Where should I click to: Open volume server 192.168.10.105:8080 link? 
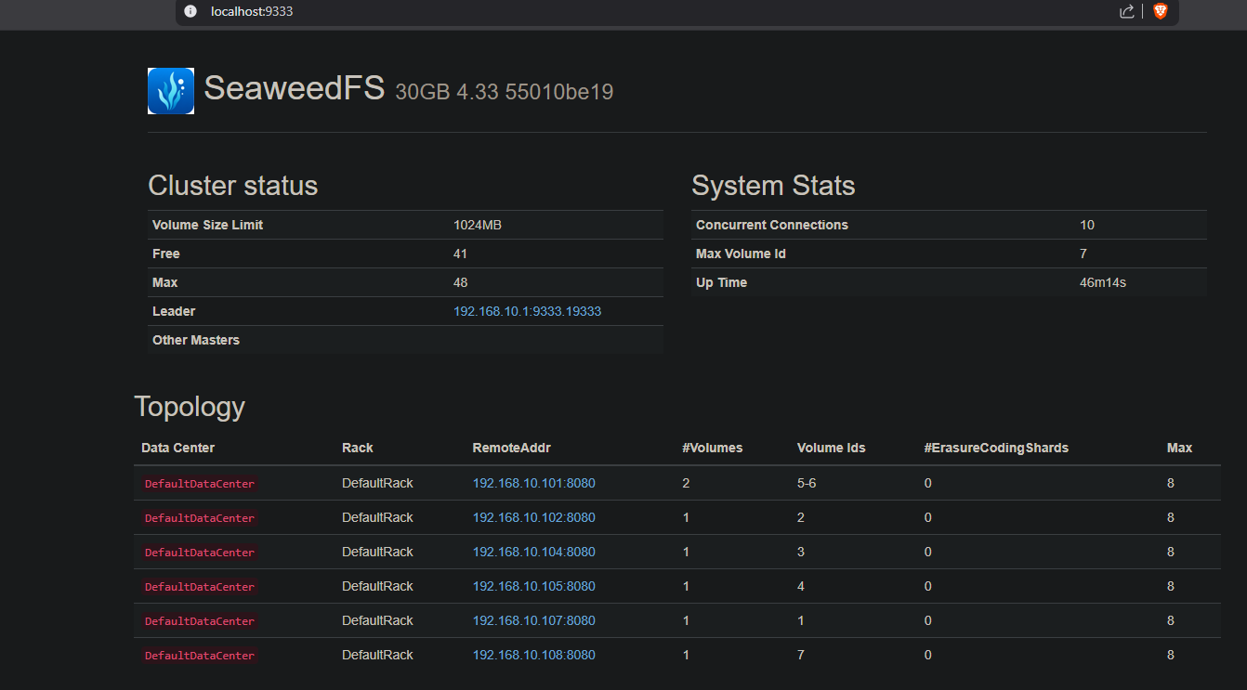tap(534, 586)
